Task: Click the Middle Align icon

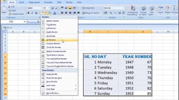Action: 66,8
